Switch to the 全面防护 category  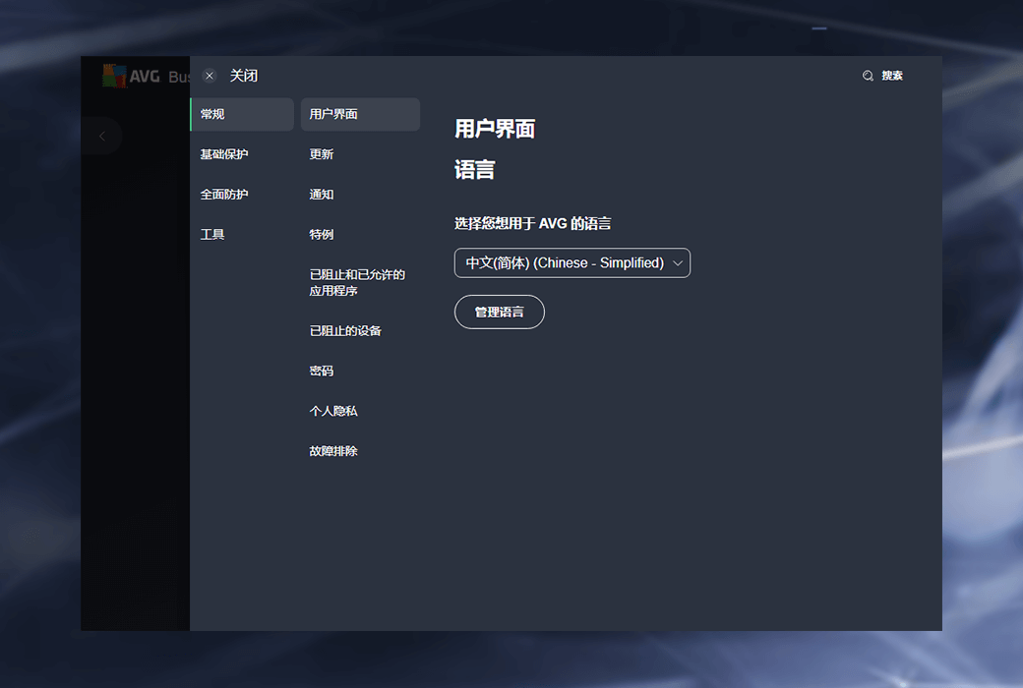pos(224,195)
